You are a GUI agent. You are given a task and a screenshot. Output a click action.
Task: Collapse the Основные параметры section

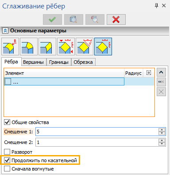[x=5, y=31]
